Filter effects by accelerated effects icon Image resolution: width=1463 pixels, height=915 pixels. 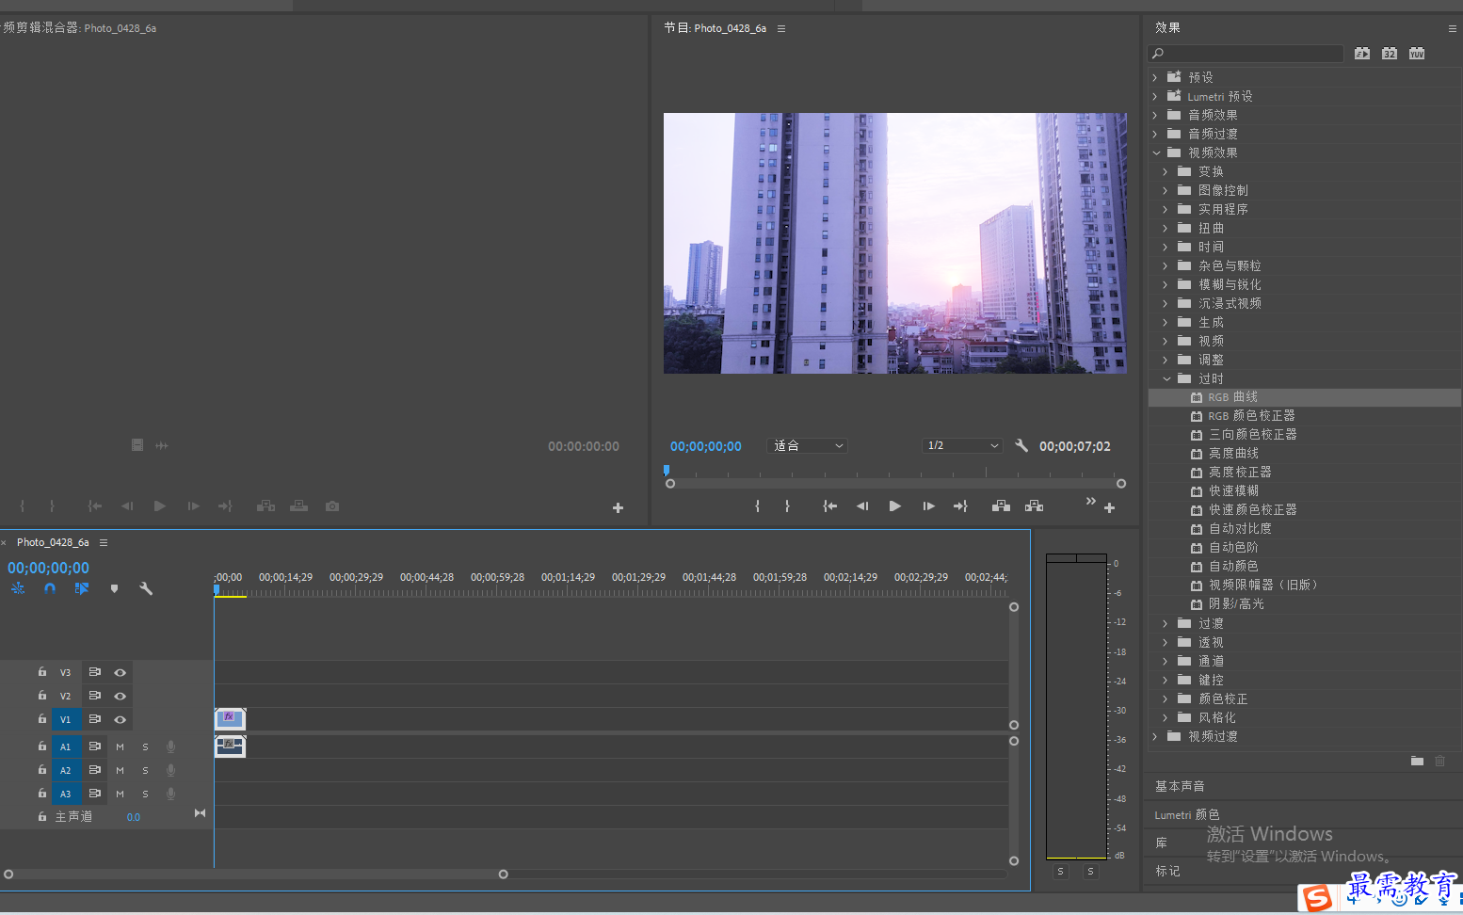[1362, 54]
